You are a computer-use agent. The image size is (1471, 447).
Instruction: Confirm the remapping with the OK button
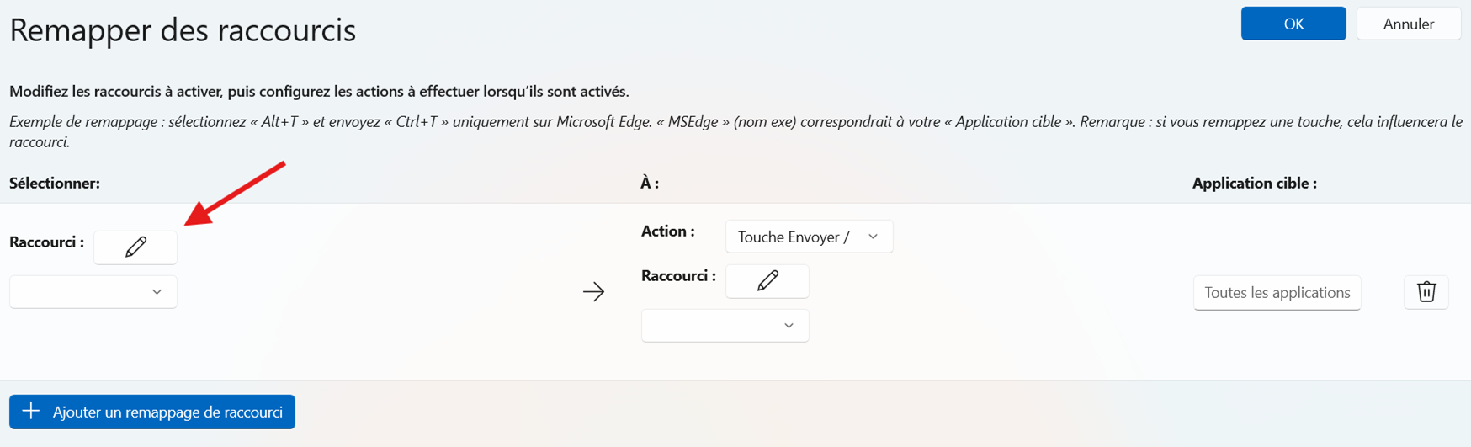pyautogui.click(x=1293, y=24)
